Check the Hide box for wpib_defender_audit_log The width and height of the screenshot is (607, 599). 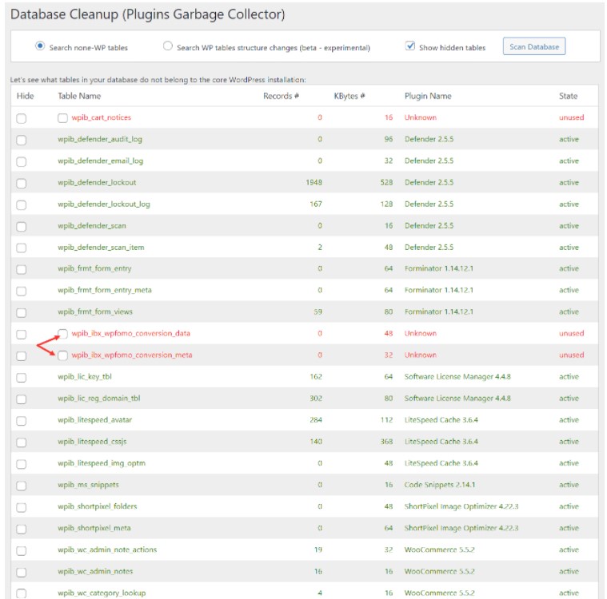click(22, 140)
